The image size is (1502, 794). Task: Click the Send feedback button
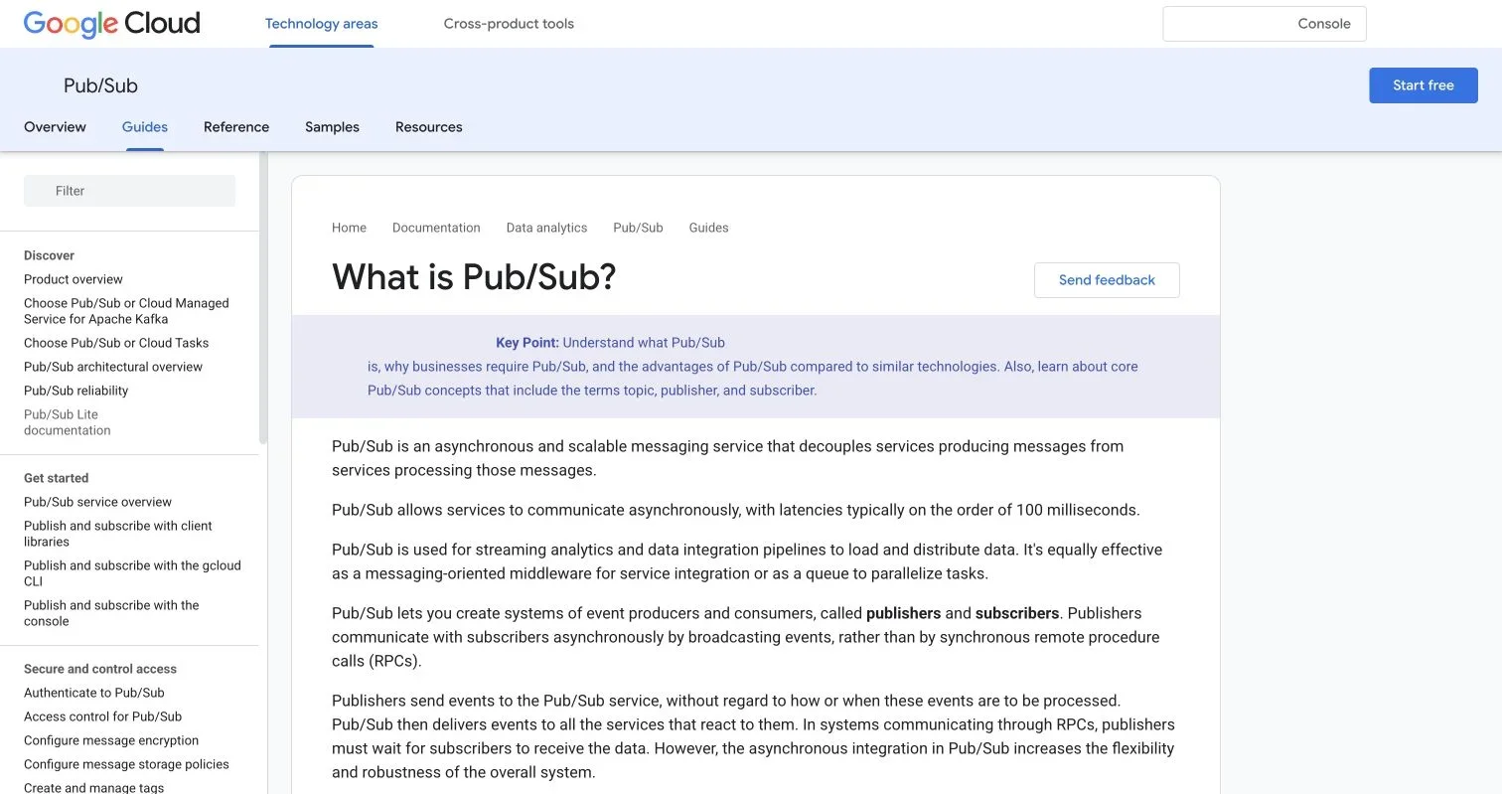pyautogui.click(x=1107, y=280)
